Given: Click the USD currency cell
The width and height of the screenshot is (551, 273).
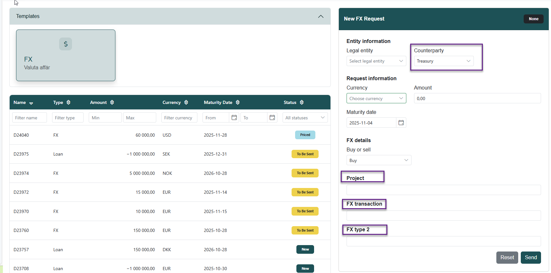Looking at the screenshot, I should point(167,135).
